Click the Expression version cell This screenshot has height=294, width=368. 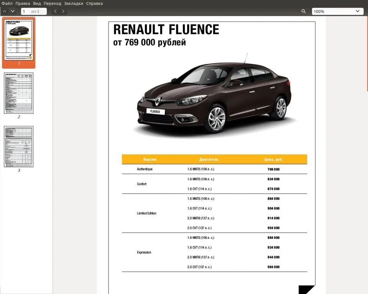[x=144, y=253]
